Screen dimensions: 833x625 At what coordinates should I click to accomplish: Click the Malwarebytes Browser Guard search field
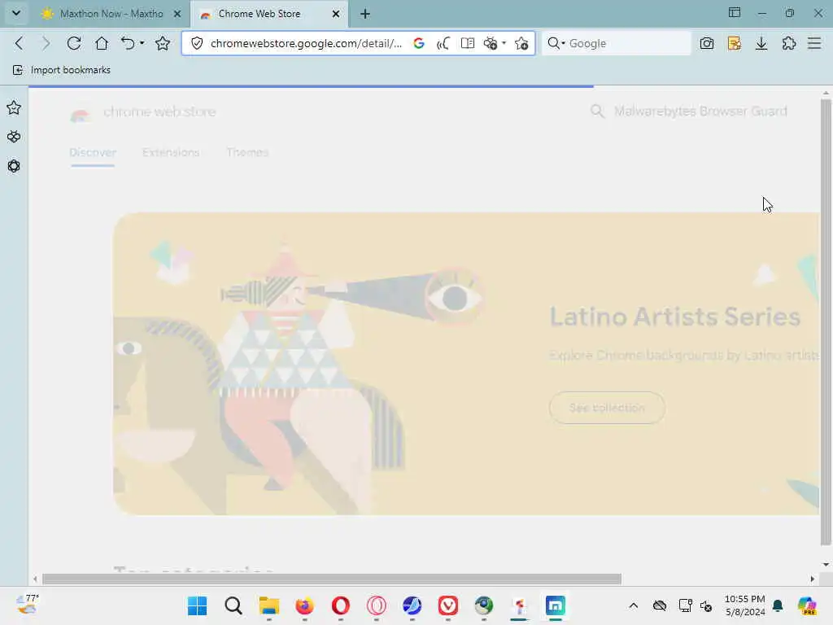tap(700, 111)
